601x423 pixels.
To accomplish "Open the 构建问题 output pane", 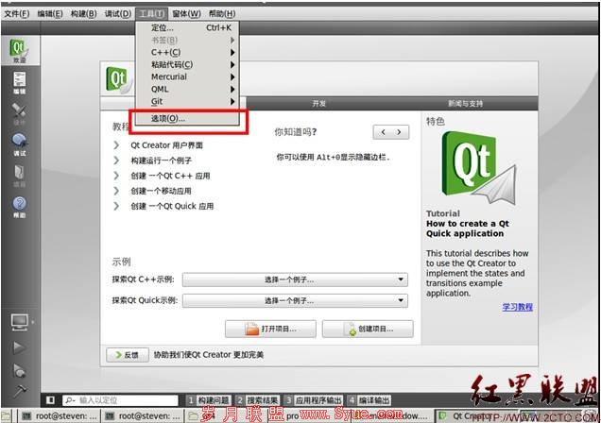I will pos(209,400).
